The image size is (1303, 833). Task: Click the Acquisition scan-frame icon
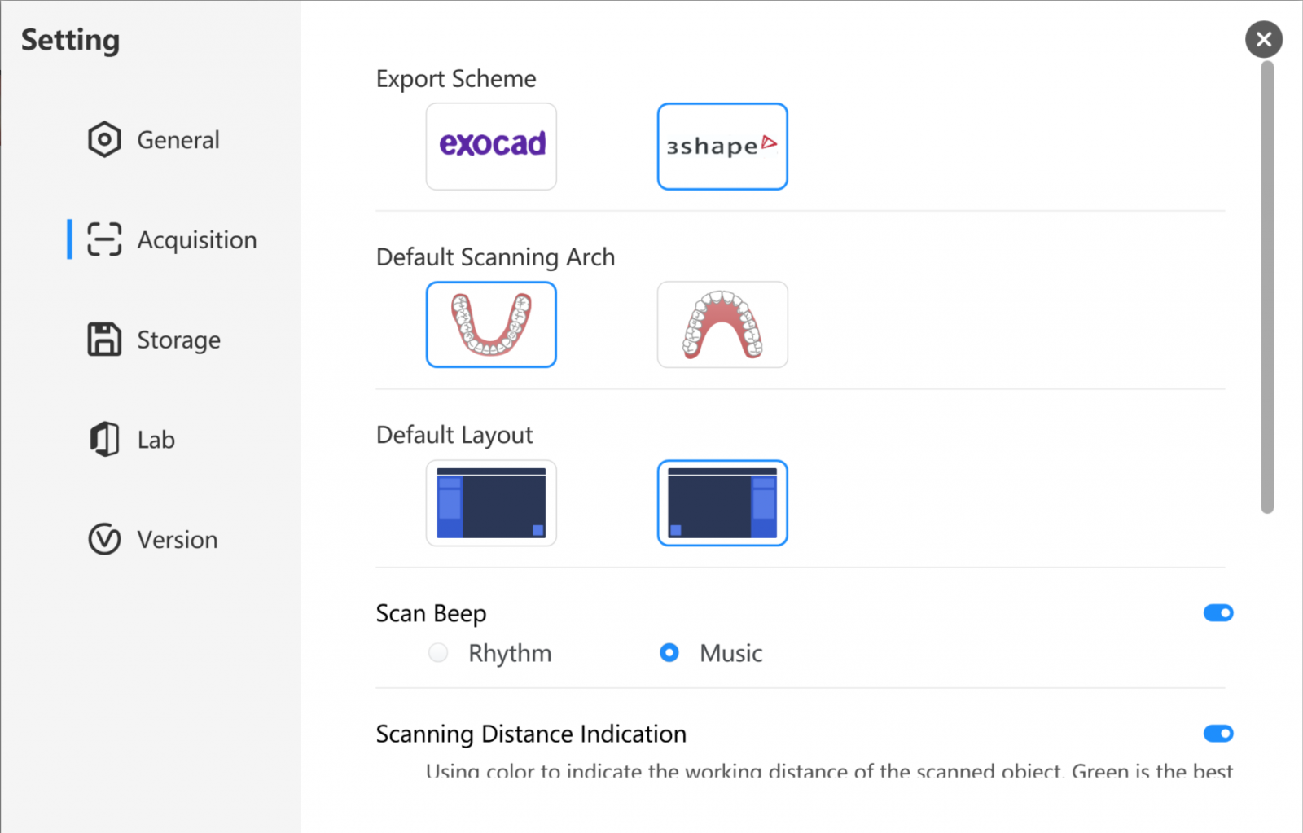104,239
